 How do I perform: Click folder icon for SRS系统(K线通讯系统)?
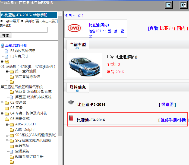(12, 141)
